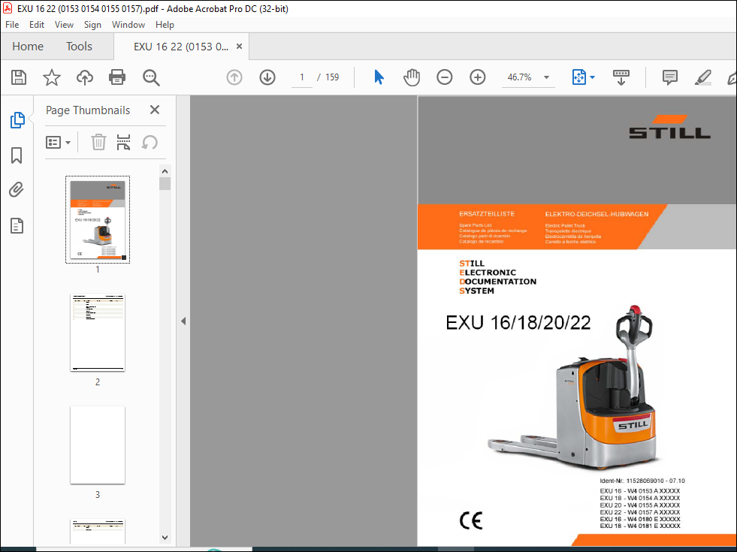Open the Attachments paperclip panel
Viewport: 737px width, 552px height.
17,190
